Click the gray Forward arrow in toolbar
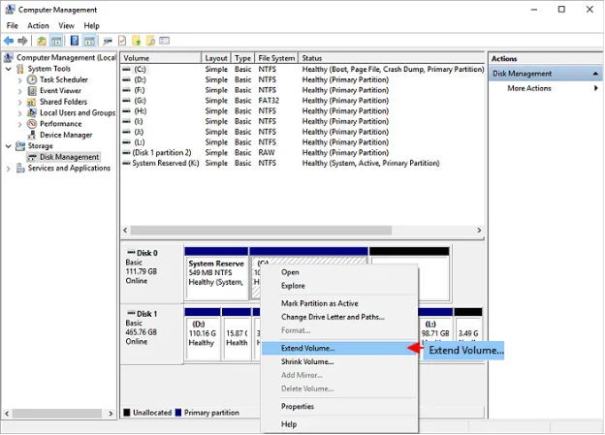Viewport: 605px width, 435px height. click(x=22, y=41)
